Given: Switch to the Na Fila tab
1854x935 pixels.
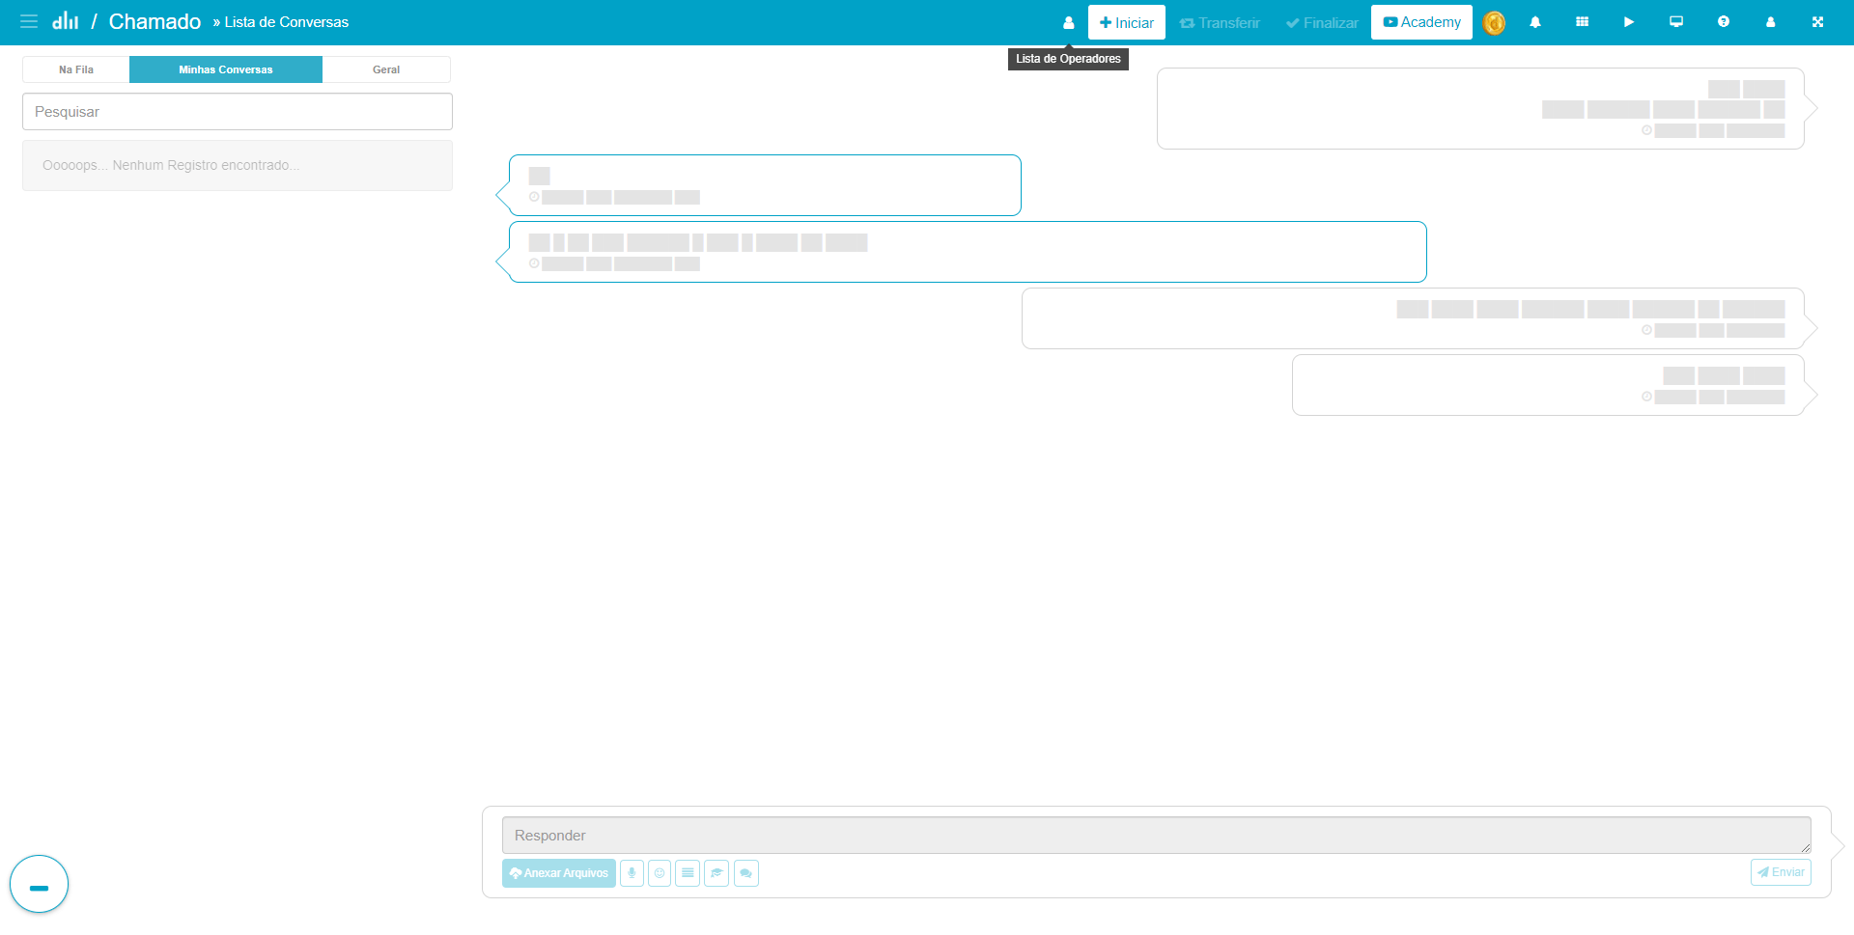Looking at the screenshot, I should (76, 69).
